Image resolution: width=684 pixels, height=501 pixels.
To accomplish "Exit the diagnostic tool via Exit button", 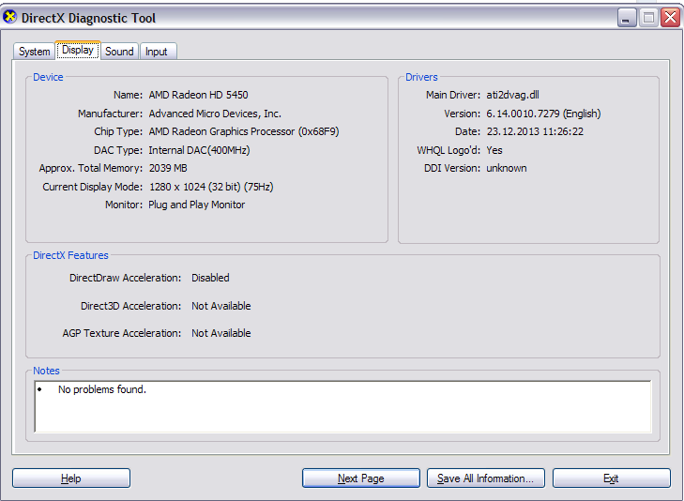I will pyautogui.click(x=611, y=478).
